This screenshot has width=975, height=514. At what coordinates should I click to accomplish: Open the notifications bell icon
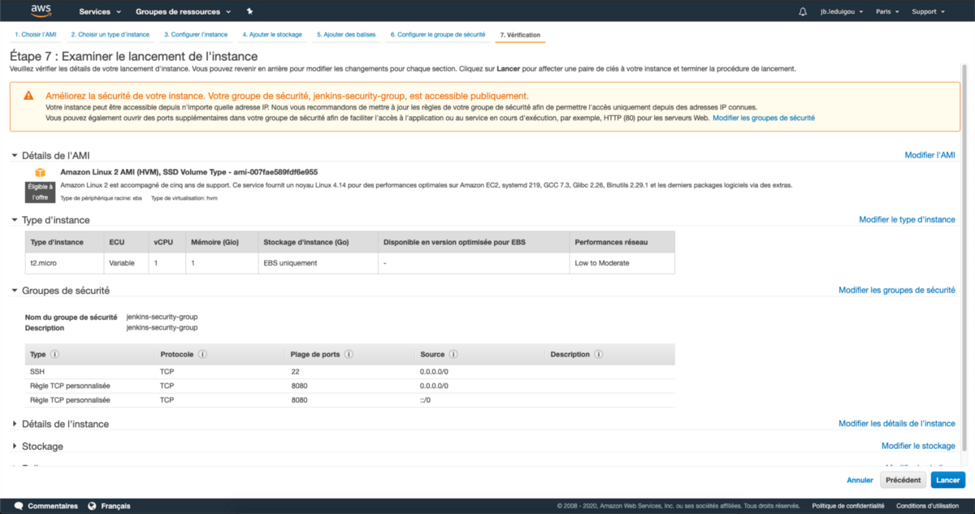point(803,11)
